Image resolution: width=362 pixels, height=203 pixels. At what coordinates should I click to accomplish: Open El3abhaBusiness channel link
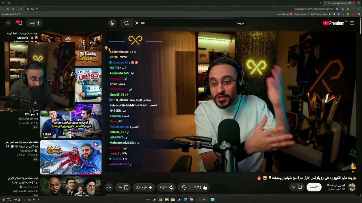pos(29,119)
